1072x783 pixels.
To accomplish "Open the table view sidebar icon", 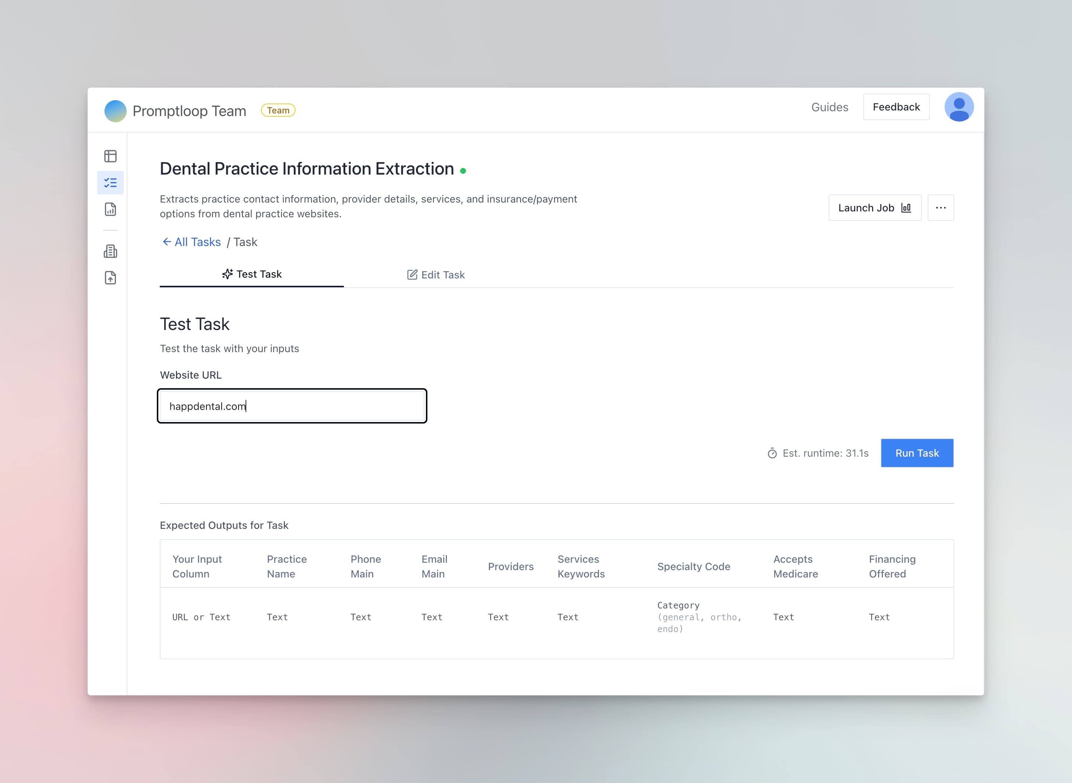I will [110, 156].
